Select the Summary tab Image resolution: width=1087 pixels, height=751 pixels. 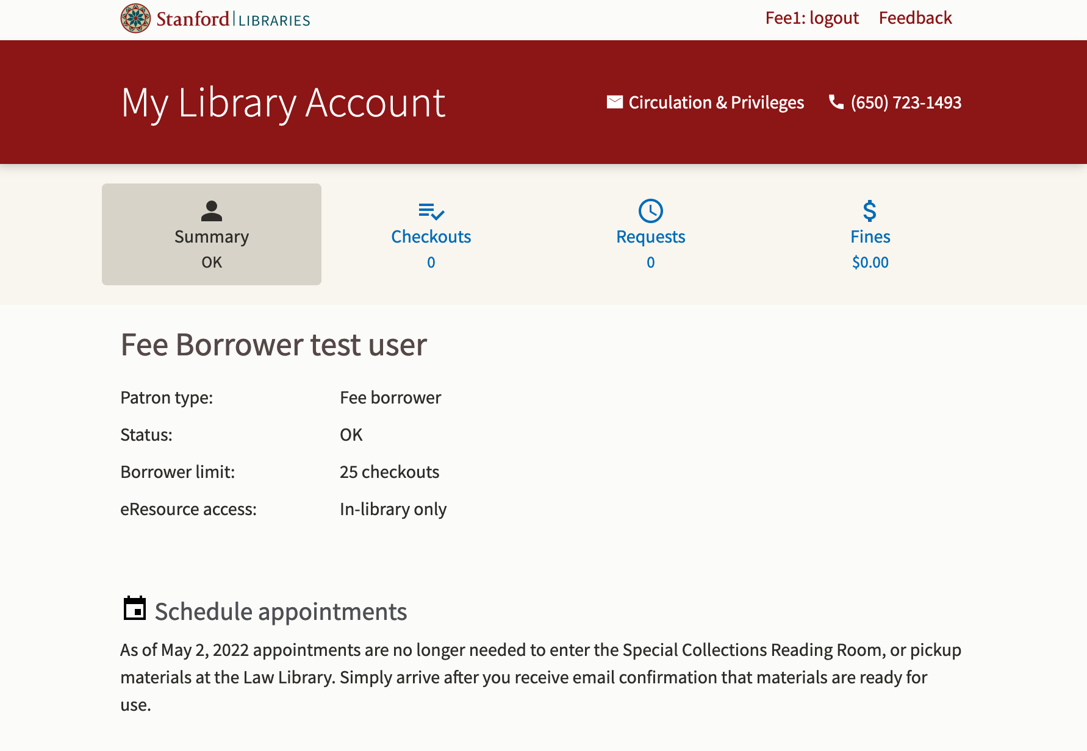pos(211,237)
